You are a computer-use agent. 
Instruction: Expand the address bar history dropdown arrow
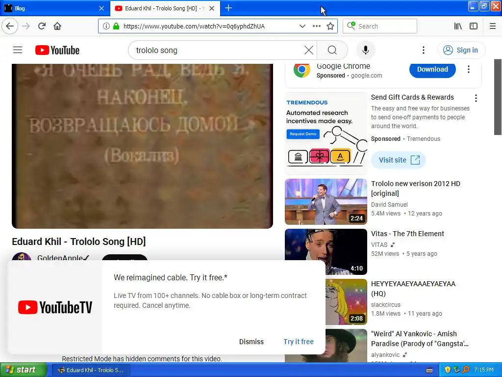pos(302,26)
